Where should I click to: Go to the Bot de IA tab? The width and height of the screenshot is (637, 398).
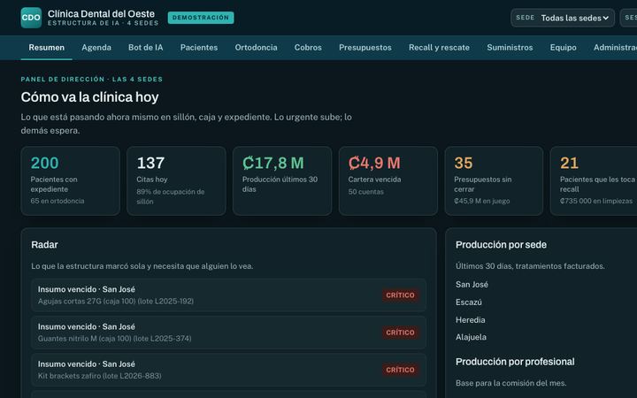tap(145, 48)
